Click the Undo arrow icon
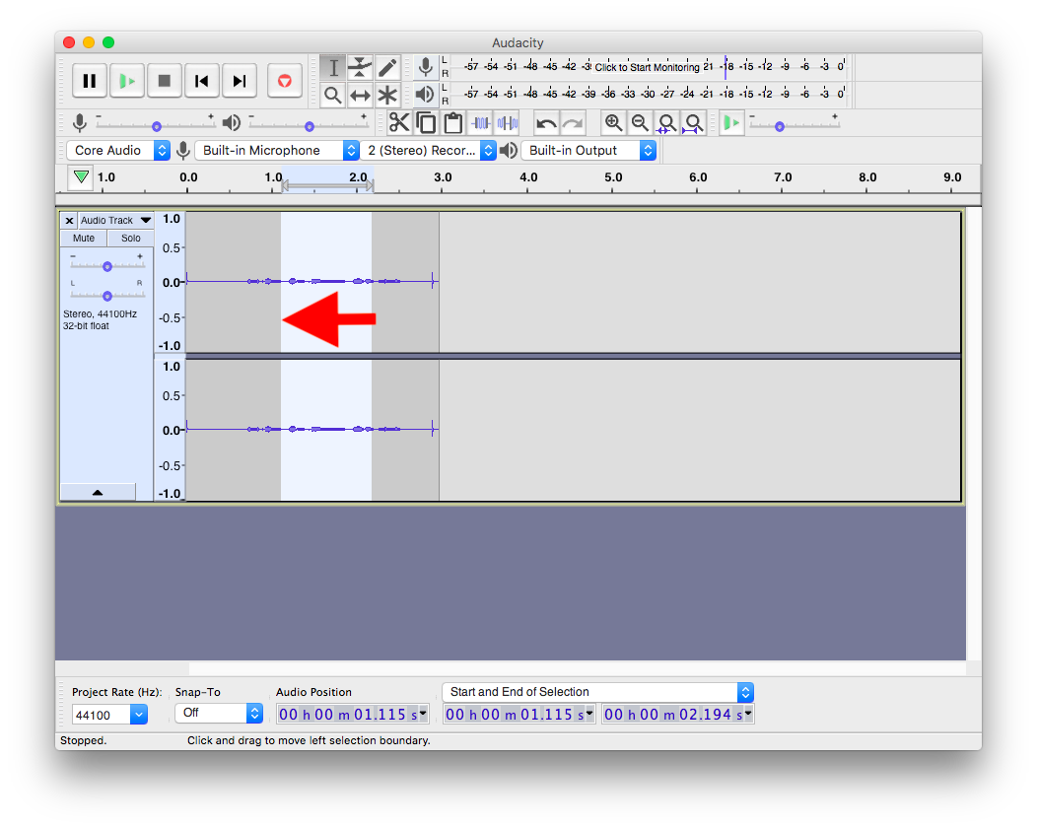 pyautogui.click(x=546, y=123)
